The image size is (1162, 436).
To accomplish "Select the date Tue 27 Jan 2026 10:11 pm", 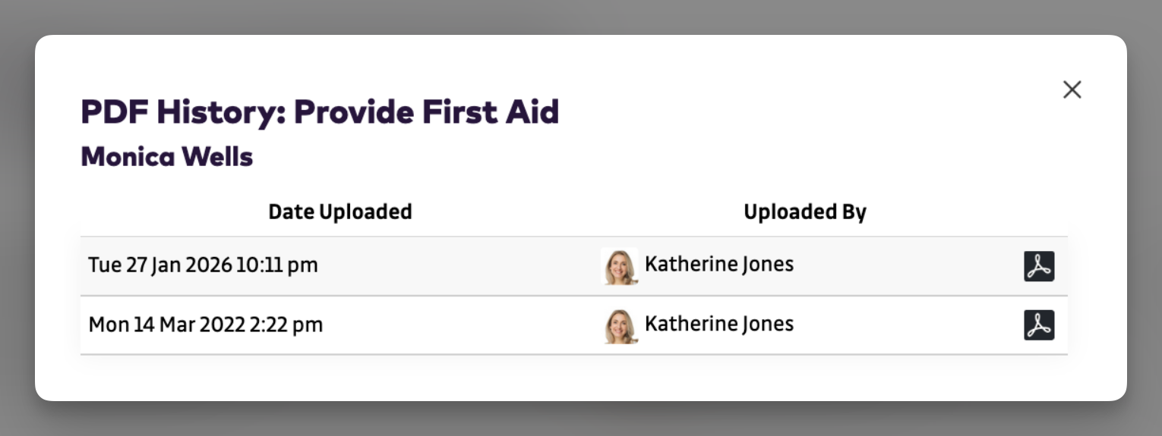I will point(203,265).
